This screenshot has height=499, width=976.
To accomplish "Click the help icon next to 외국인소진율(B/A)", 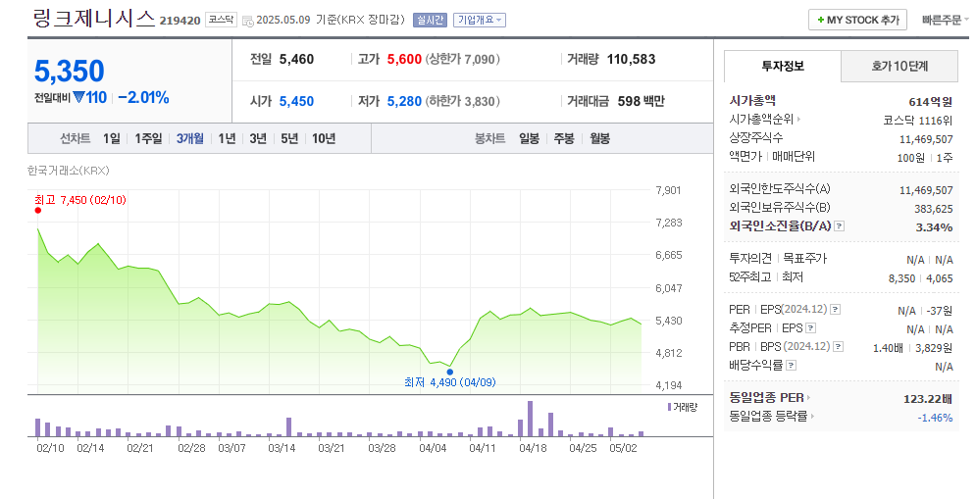I will coord(839,226).
